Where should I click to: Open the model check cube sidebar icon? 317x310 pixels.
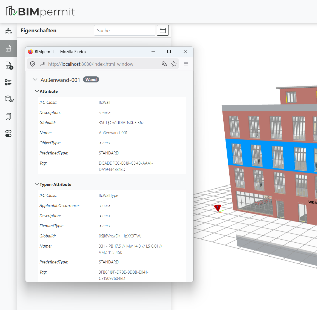pos(9,99)
